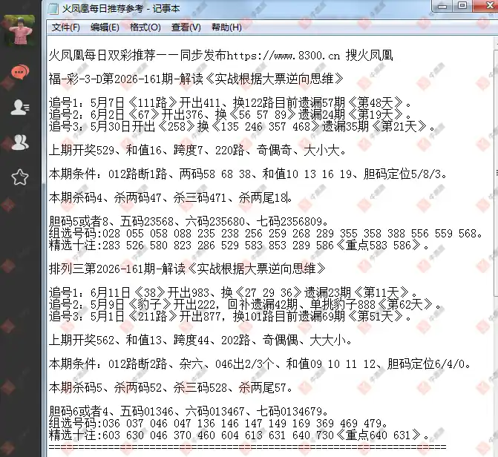Minimize the Notepad window
Image resolution: width=498 pixels, height=457 pixels.
pos(442,6)
